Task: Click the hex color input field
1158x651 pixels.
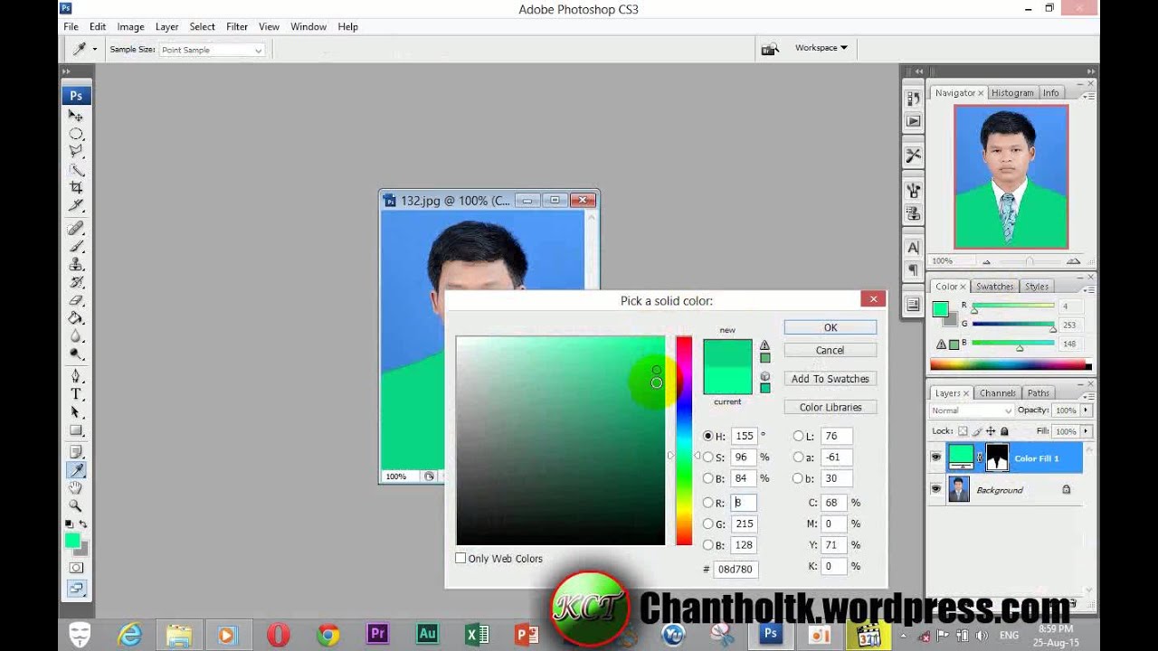Action: point(736,569)
